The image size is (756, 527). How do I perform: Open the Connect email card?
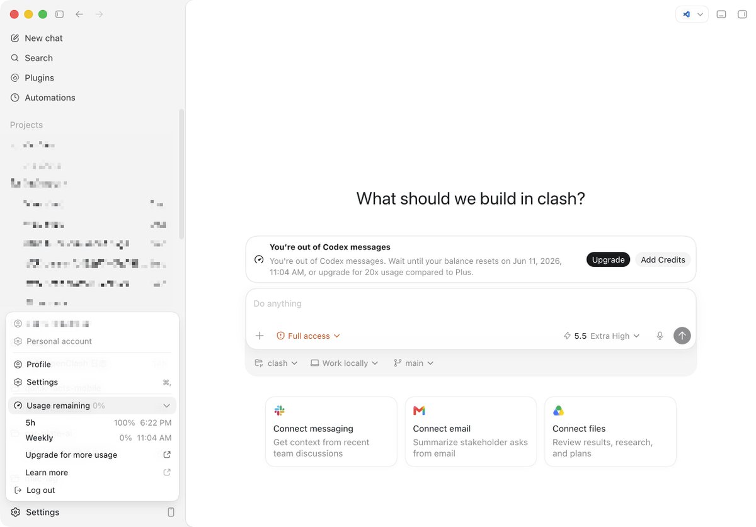(x=471, y=431)
